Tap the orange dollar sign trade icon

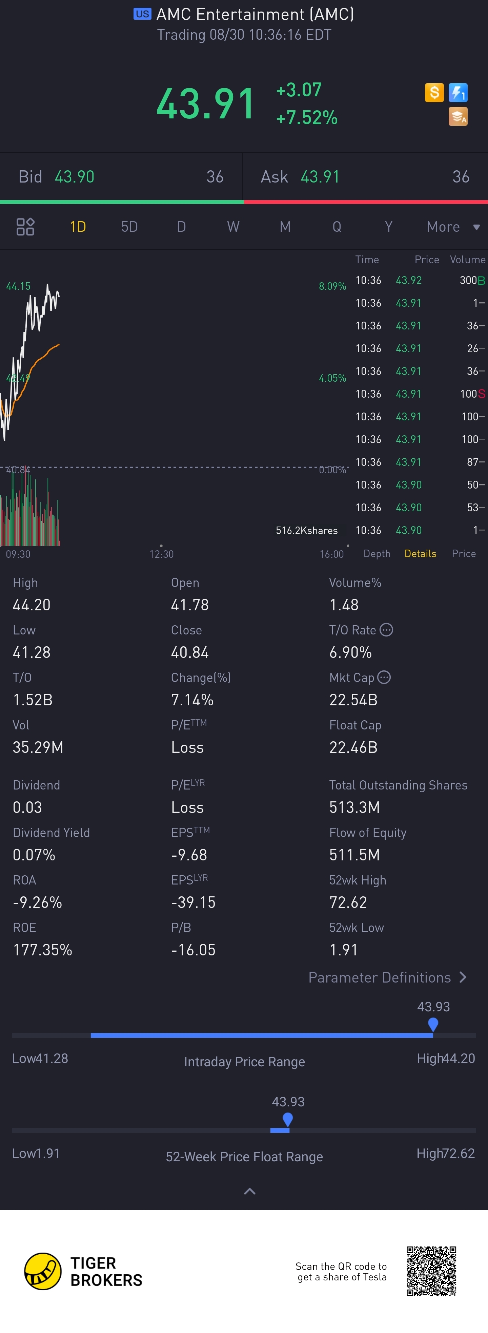pyautogui.click(x=434, y=93)
